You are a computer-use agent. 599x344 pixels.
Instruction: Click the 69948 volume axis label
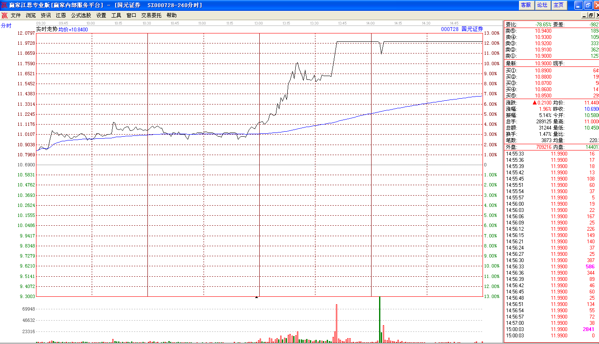tap(28, 309)
